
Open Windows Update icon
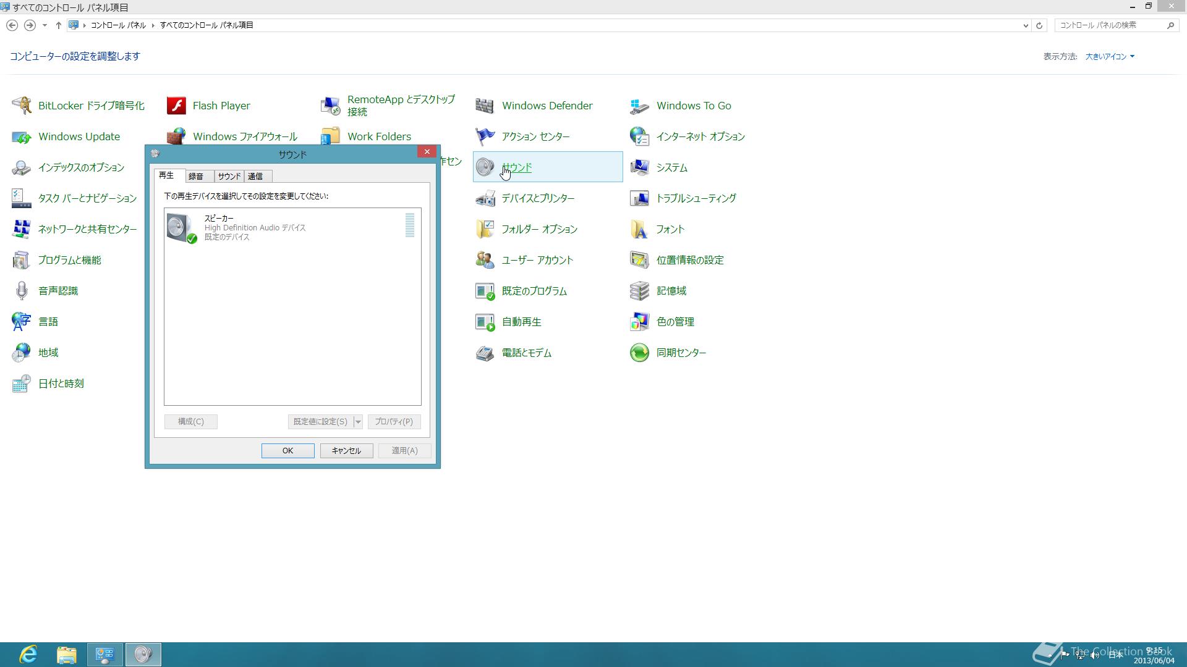click(x=22, y=136)
